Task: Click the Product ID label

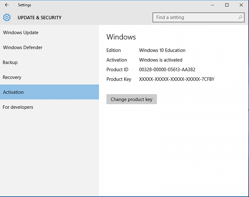Action: pos(117,70)
